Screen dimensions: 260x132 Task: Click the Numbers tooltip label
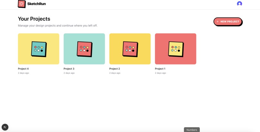tap(192, 130)
